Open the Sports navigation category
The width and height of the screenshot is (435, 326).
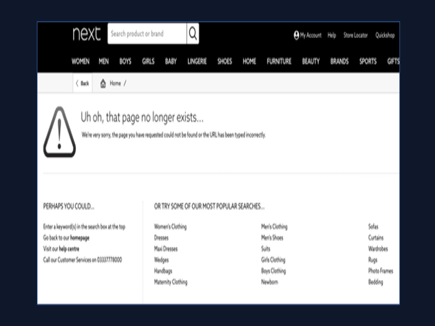(368, 61)
